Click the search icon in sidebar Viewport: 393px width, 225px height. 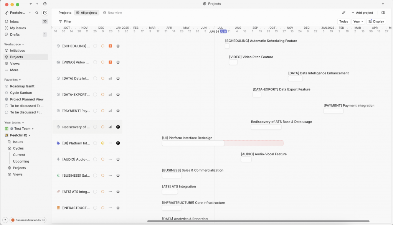[37, 13]
